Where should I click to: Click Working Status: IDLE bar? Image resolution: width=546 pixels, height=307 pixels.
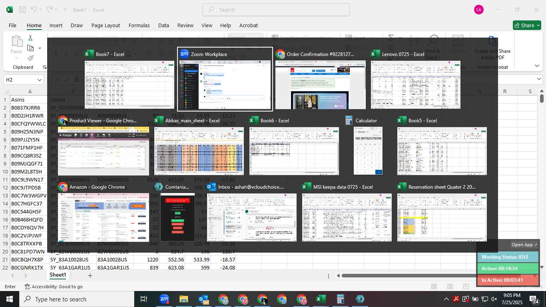(508, 257)
